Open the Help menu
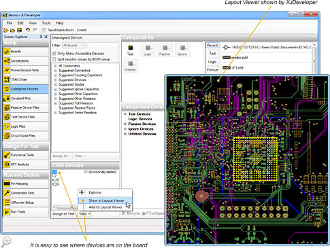Viewport: 330px width, 248px height. point(60,23)
